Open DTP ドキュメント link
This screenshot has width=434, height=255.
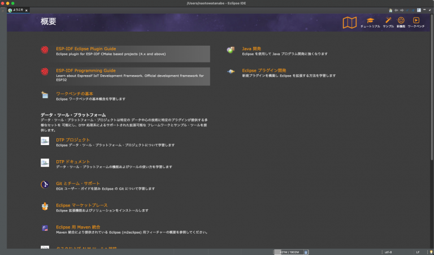click(x=73, y=161)
